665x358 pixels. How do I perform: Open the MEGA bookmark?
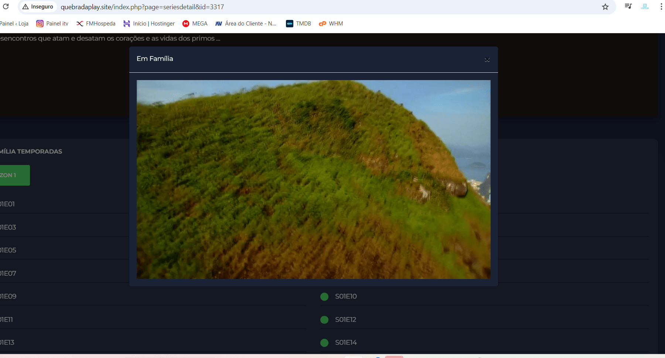pos(195,24)
